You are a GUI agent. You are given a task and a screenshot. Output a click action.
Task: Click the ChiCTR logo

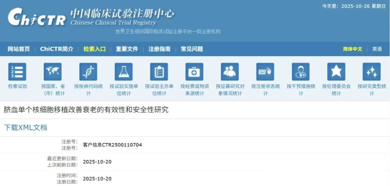pos(37,18)
